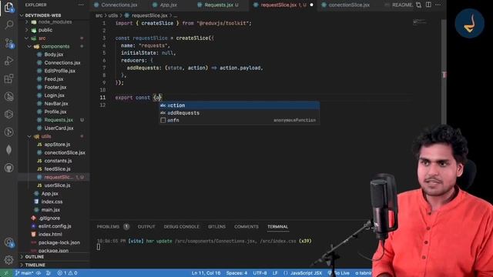Click the main branch indicator in status bar
493x277 pixels.
click(x=25, y=273)
